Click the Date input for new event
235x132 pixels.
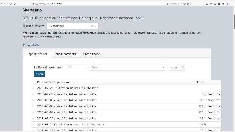[x=76, y=67]
